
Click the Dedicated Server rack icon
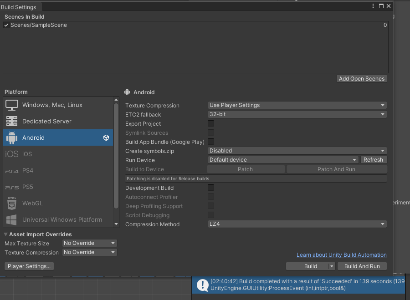tap(12, 121)
